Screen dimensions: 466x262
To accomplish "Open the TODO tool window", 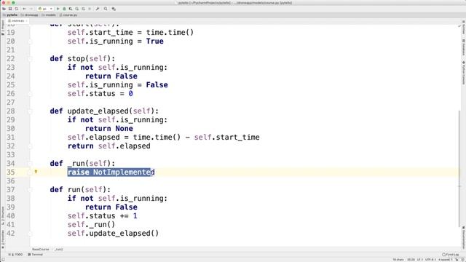I will pyautogui.click(x=15, y=255).
